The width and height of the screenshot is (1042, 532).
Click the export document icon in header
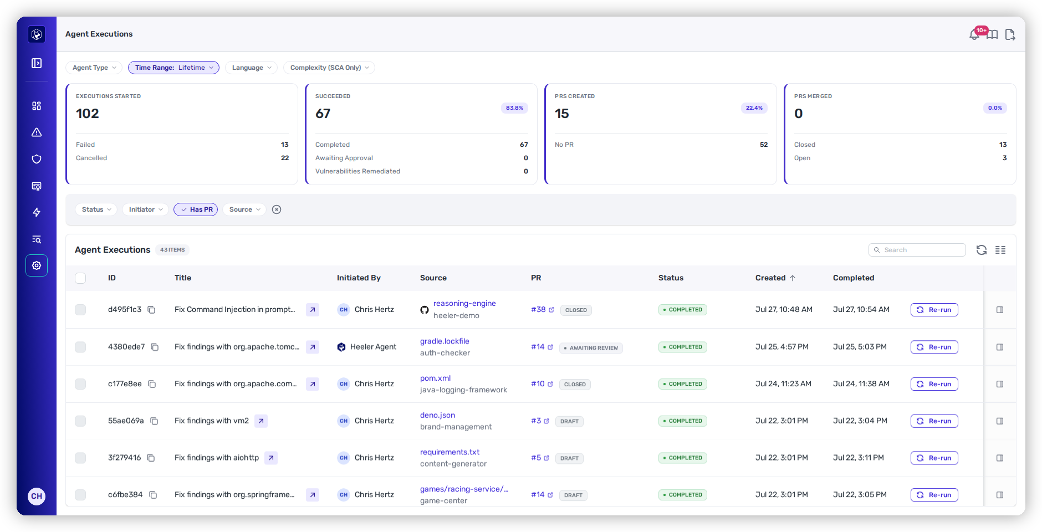[x=1010, y=35]
